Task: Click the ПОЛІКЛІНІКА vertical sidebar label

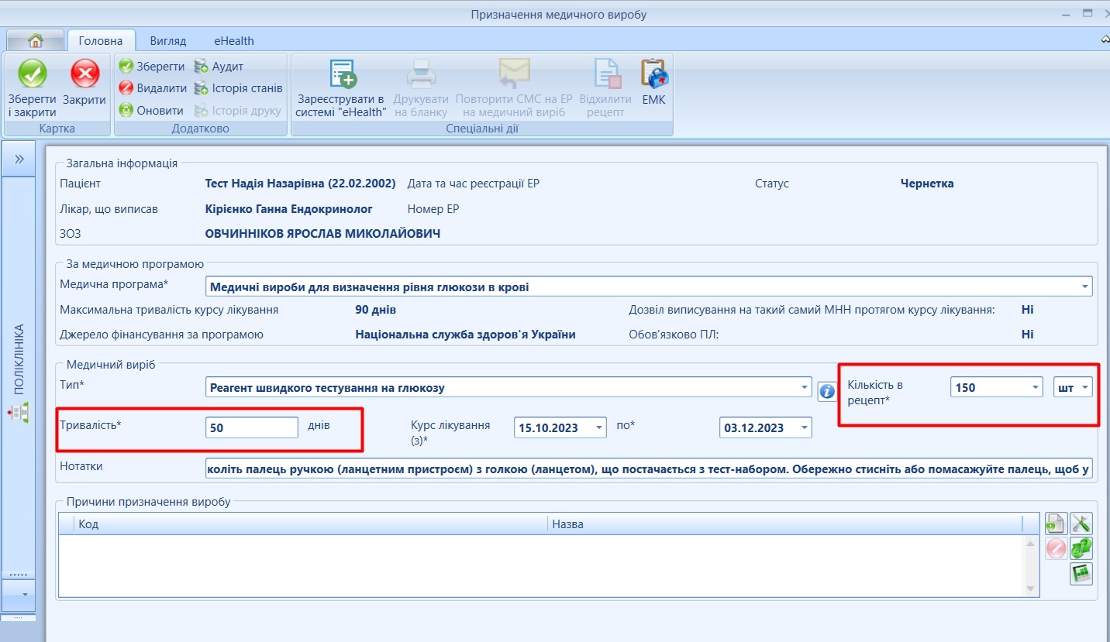Action: (x=19, y=359)
